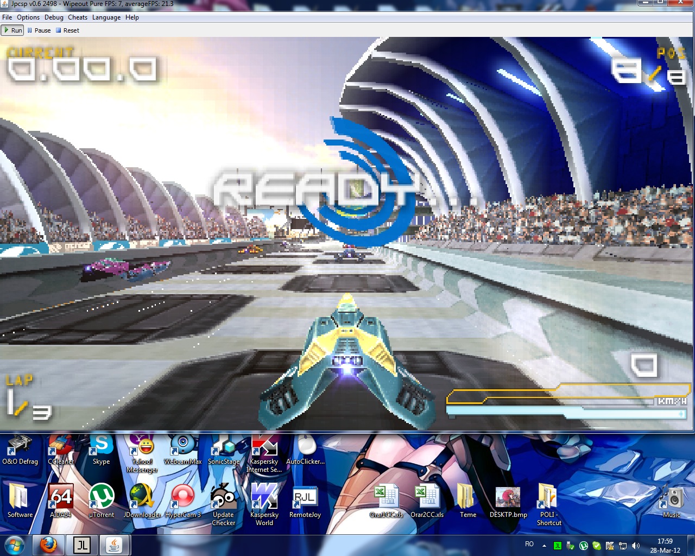Select the Skype desktop icon

point(102,450)
